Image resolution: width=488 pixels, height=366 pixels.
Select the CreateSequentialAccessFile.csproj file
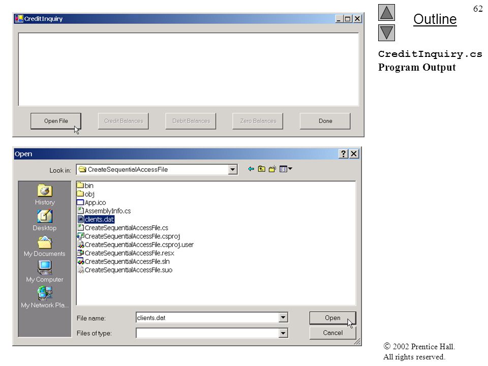[x=129, y=236]
